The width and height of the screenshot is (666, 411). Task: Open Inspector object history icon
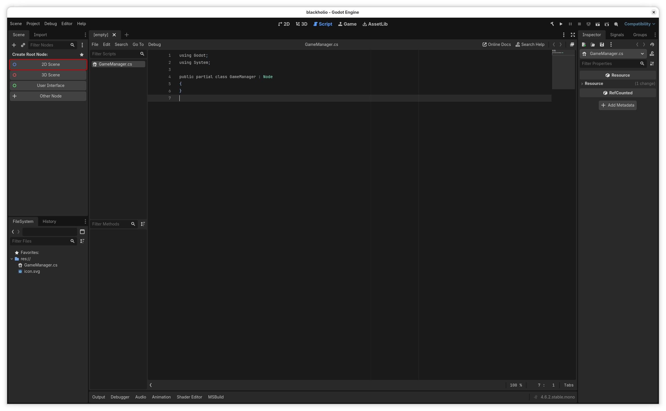[652, 44]
